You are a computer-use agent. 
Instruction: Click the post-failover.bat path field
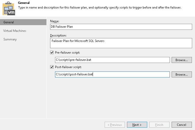pos(112,75)
